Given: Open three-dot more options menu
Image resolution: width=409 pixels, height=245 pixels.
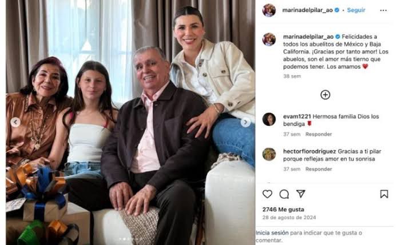Looking at the screenshot, I should [x=383, y=10].
